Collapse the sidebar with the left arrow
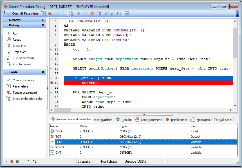Viewport: 242px width, 168px height. click(x=47, y=88)
